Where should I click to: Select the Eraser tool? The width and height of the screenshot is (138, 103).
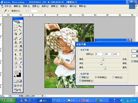pyautogui.click(x=16, y=46)
